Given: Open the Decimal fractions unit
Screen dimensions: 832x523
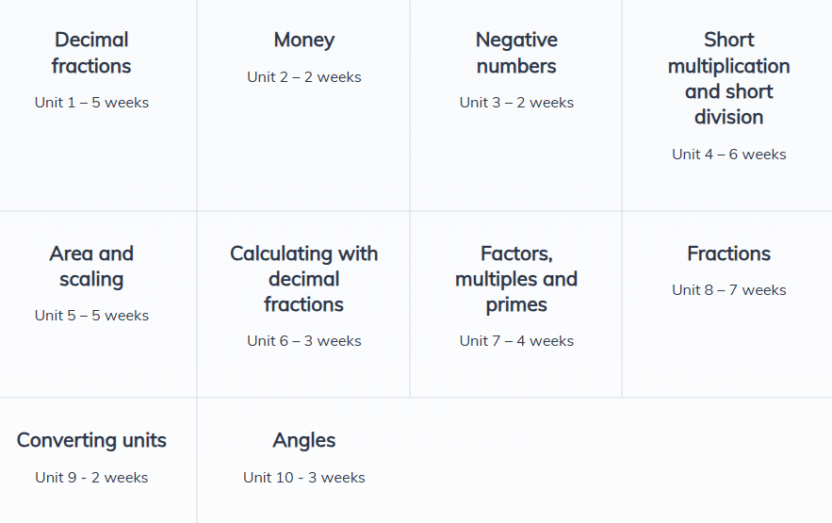Looking at the screenshot, I should point(91,53).
